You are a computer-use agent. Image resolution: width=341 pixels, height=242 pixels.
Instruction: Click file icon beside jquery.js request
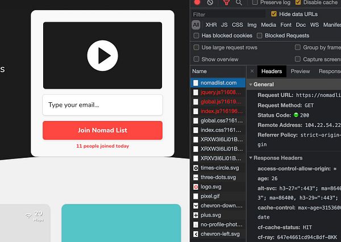pyautogui.click(x=196, y=93)
